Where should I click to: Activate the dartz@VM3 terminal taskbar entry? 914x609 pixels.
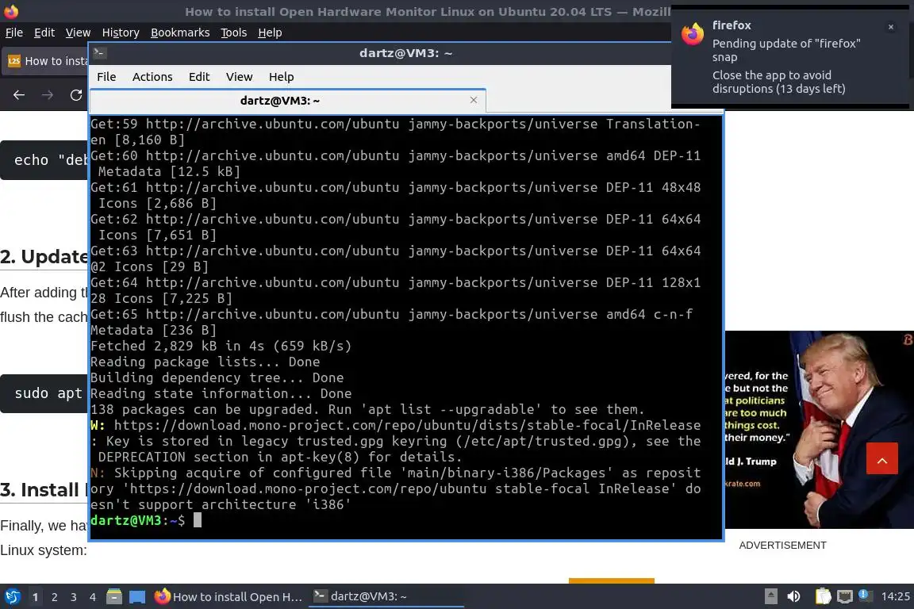pyautogui.click(x=386, y=596)
